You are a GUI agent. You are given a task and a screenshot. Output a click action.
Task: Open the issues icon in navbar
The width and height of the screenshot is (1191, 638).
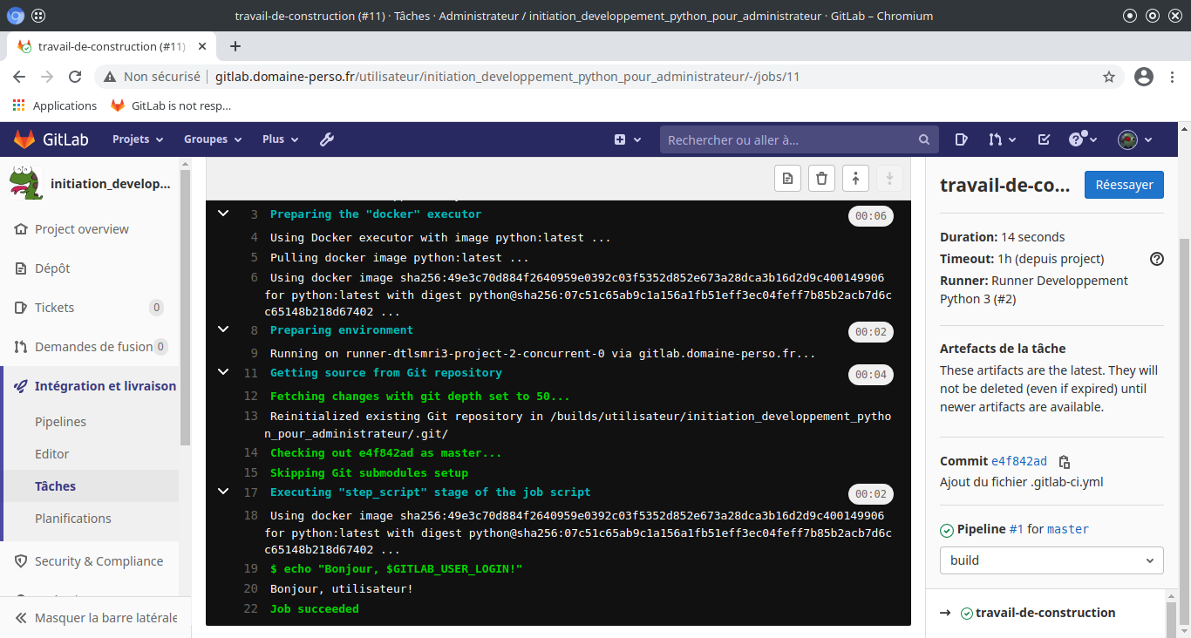[961, 139]
